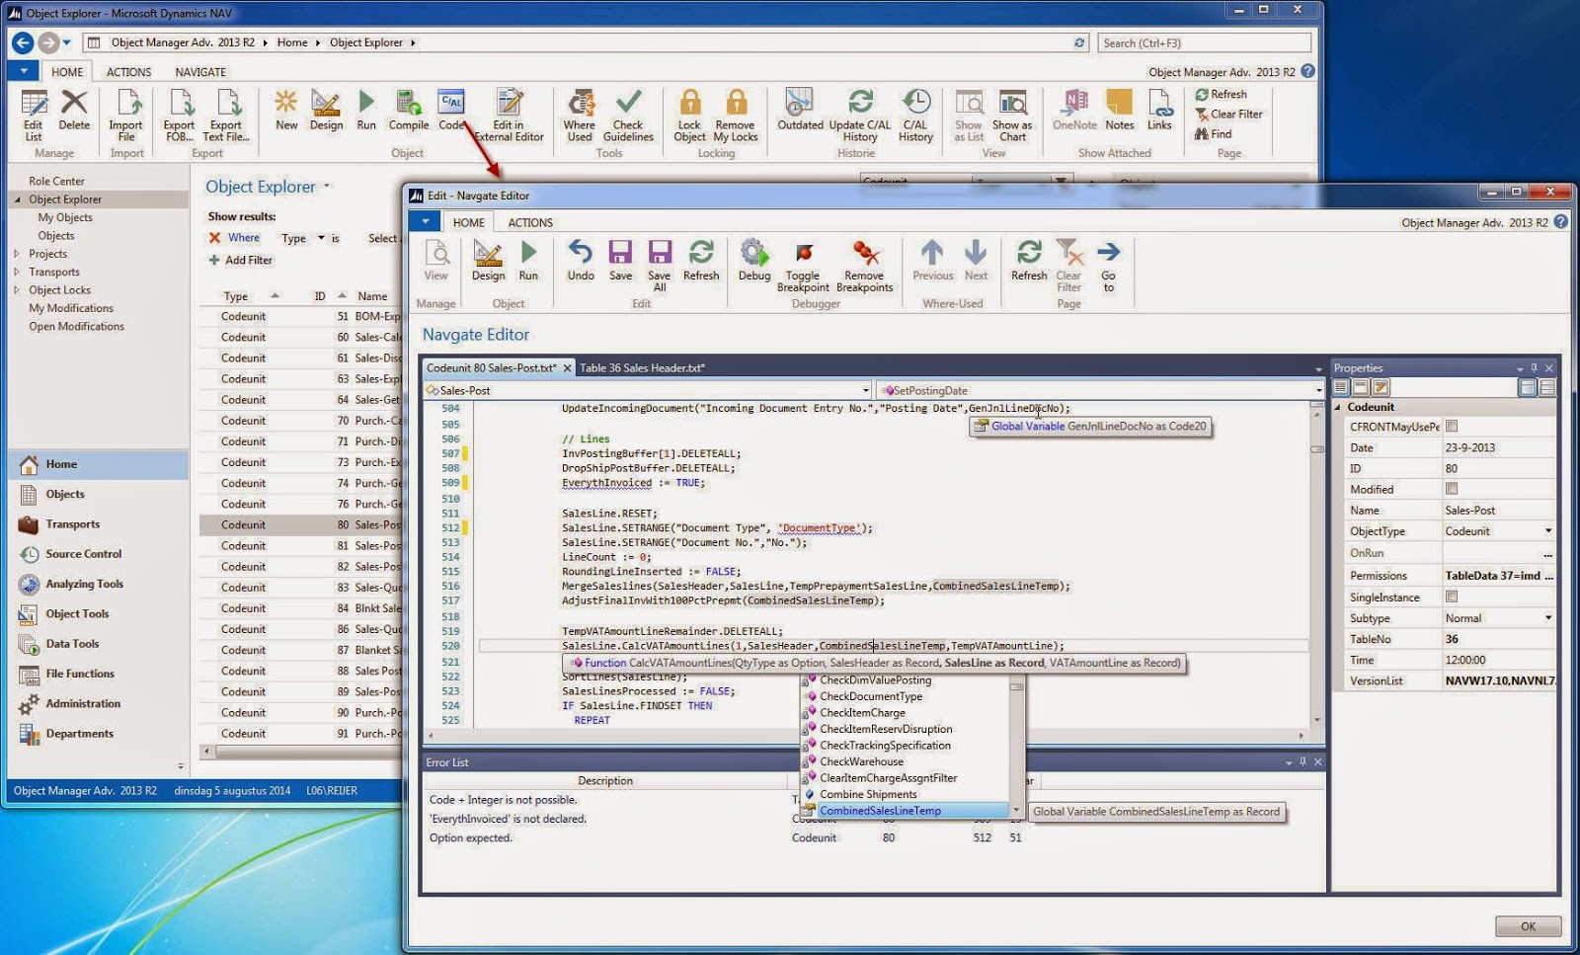Screen dimensions: 1580x955
Task: Enable the SingleInstance property checkbox
Action: (x=1452, y=597)
